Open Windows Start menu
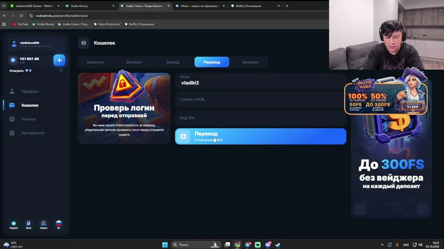 (x=165, y=244)
